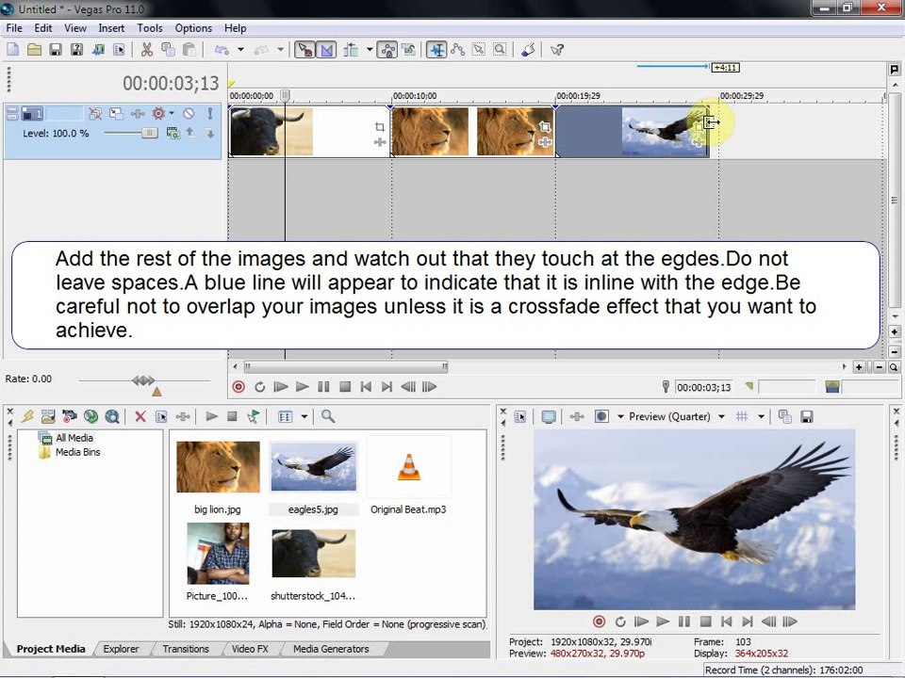
Task: Click the Paste clipboard icon
Action: pyautogui.click(x=189, y=50)
